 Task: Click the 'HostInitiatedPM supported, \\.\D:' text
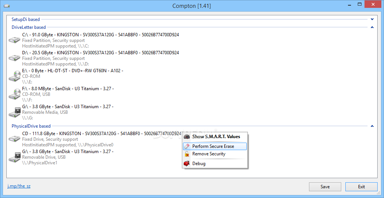pos(55,64)
